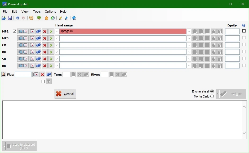Image resolution: width=249 pixels, height=153 pixels.
Task: Pick flop cards with card selector icon
Action: (35, 75)
